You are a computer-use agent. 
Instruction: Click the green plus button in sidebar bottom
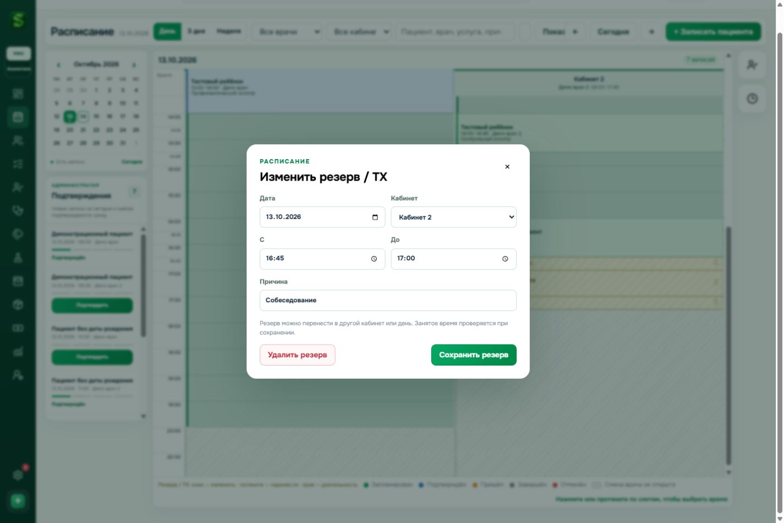[18, 501]
